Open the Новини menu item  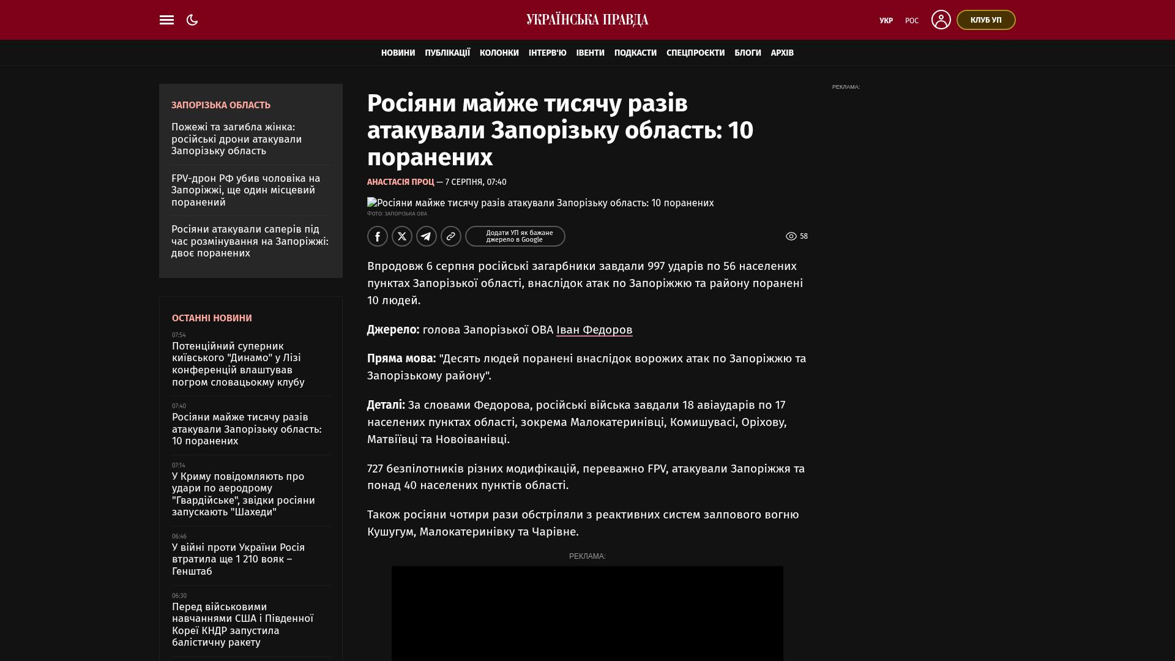tap(398, 53)
